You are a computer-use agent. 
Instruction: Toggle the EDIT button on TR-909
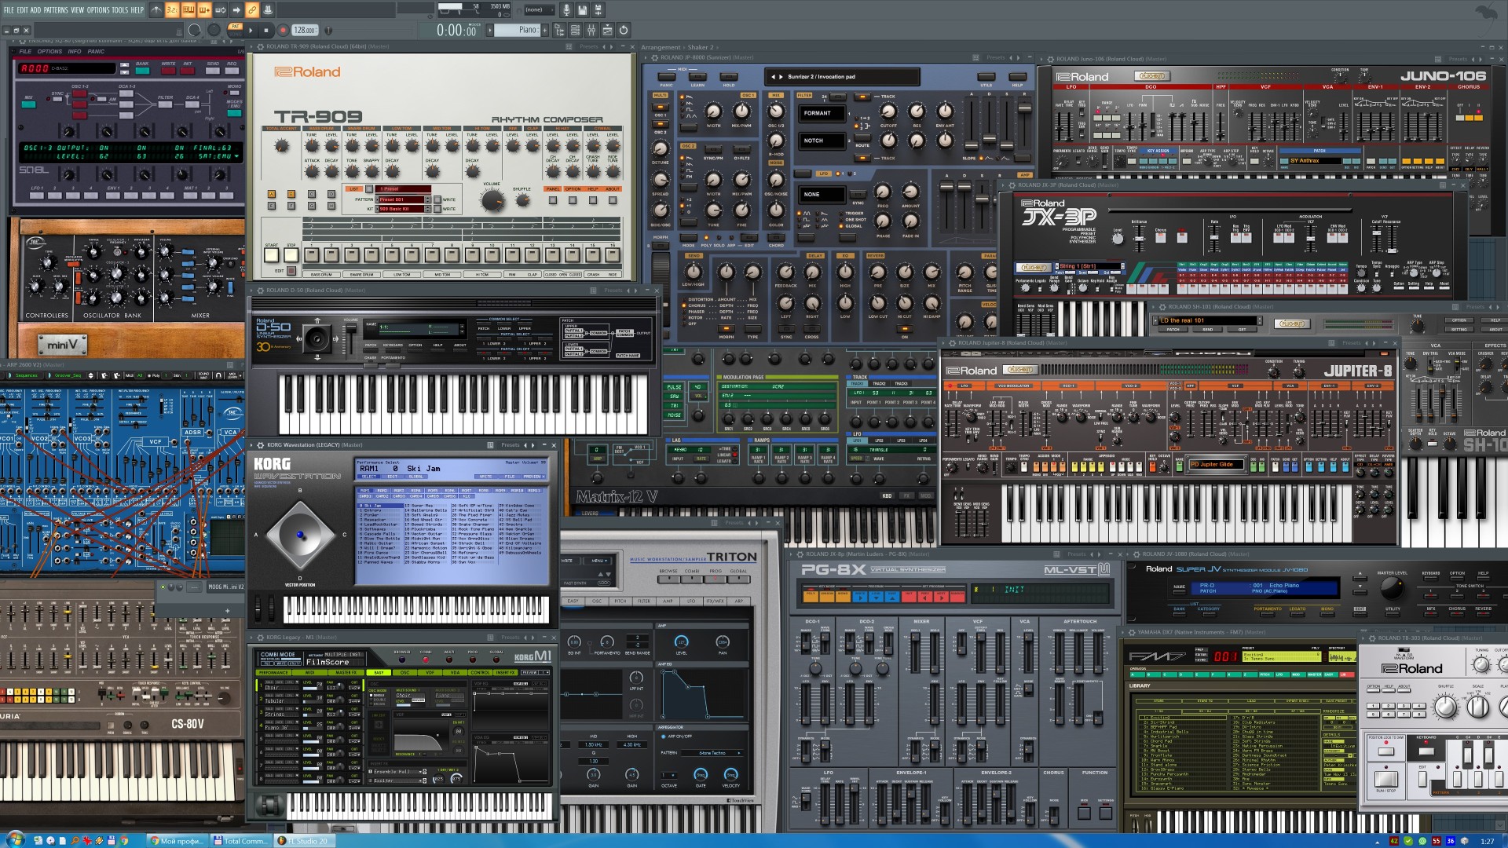coord(291,271)
